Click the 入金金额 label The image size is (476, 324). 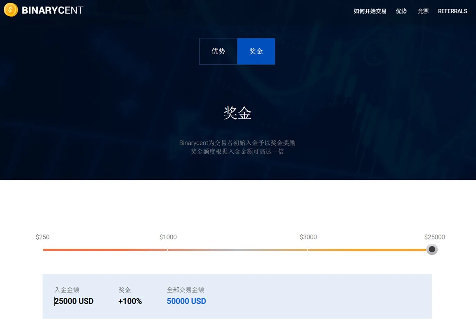point(67,290)
